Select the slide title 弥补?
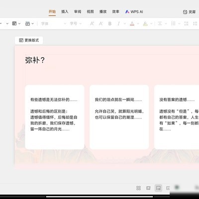 pyautogui.click(x=35, y=60)
